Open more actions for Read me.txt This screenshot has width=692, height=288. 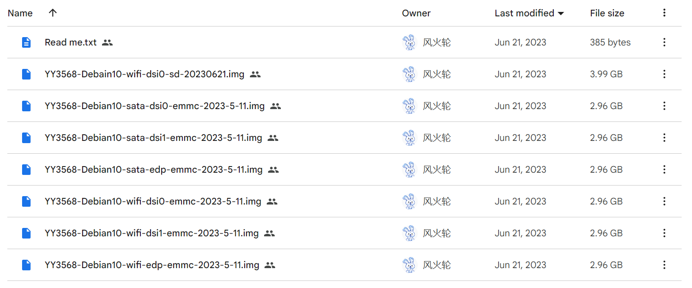664,42
